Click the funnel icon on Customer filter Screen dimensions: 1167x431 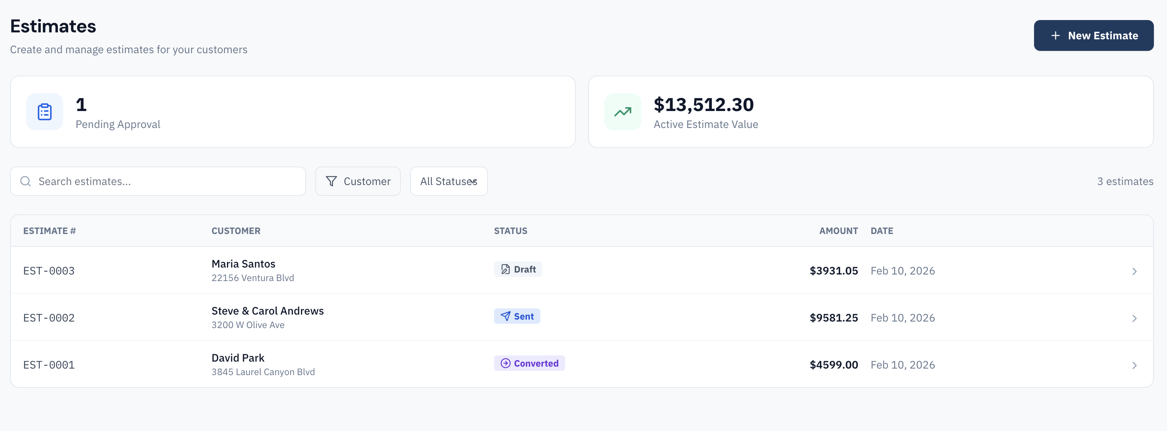(x=331, y=181)
